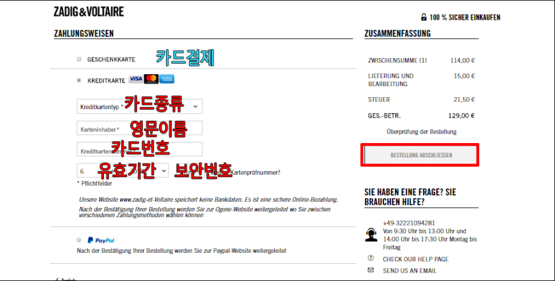Click the Bestellung abschliessen button

pyautogui.click(x=420, y=155)
